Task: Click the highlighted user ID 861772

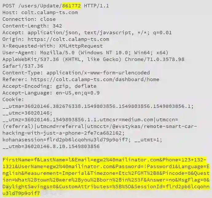Action: coord(72,6)
